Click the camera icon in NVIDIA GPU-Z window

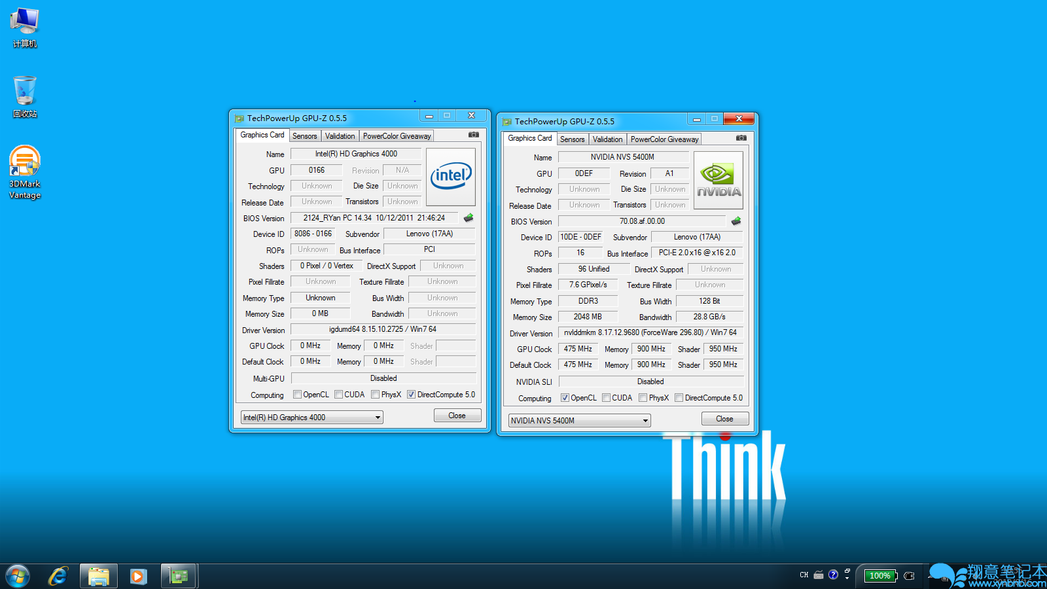pos(741,138)
